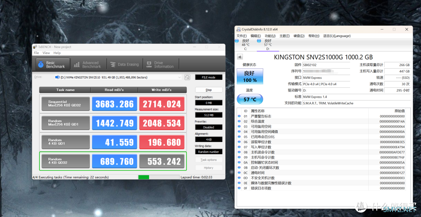Click the status dot for 05 已用寿命百分比
Viewport: 421px width, 217px height.
239,137
